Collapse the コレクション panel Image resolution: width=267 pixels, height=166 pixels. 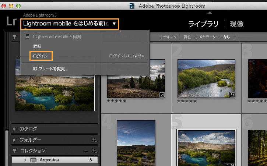tap(14, 151)
